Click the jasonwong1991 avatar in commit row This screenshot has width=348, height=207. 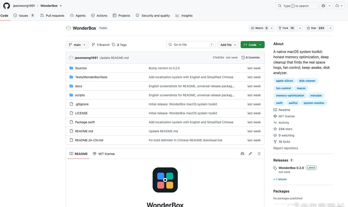pos(71,58)
